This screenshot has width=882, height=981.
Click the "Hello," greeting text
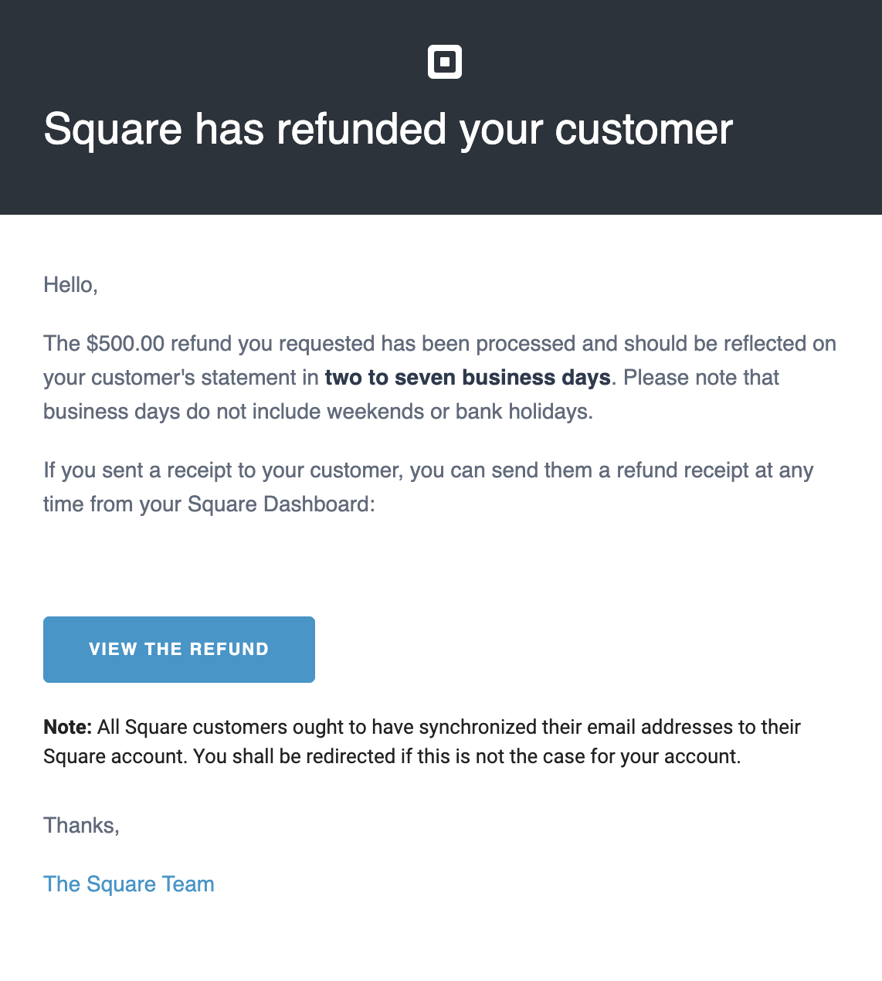click(x=70, y=285)
